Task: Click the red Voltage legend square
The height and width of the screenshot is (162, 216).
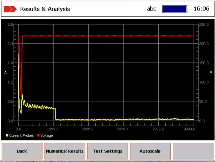Action: 38,136
